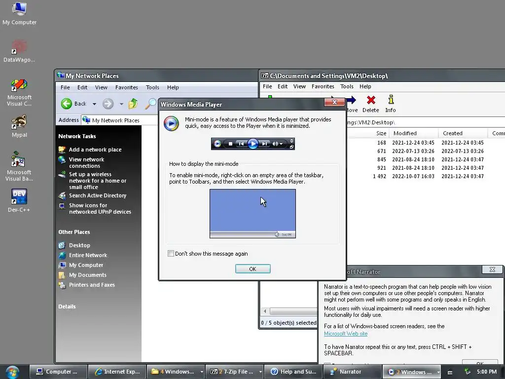The width and height of the screenshot is (505, 379).
Task: Open the Edit menu in 7-Zip
Action: pyautogui.click(x=283, y=86)
